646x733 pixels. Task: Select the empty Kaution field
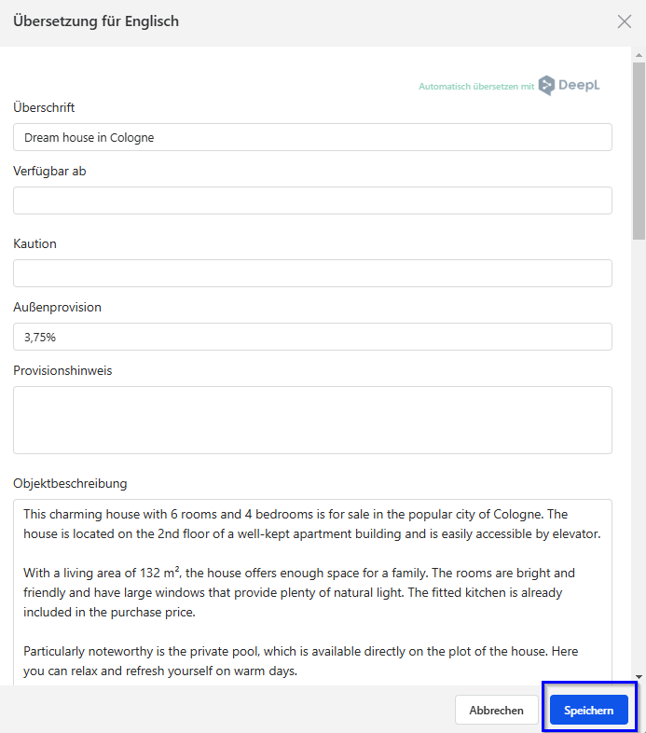point(312,273)
